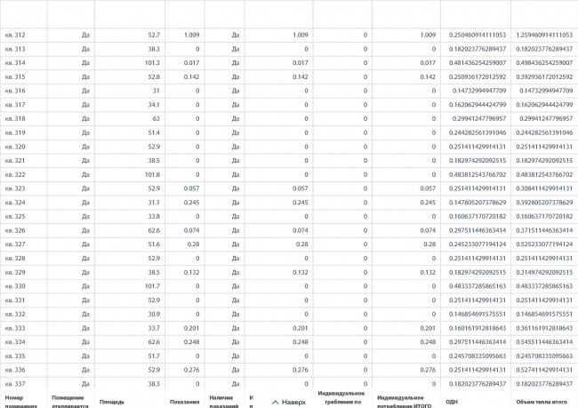
Task: Click area value 34.1 in row кв. 317
Action: 154,105
